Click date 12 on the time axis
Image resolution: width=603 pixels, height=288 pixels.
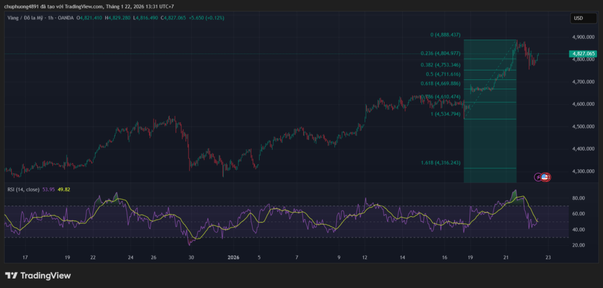365,257
